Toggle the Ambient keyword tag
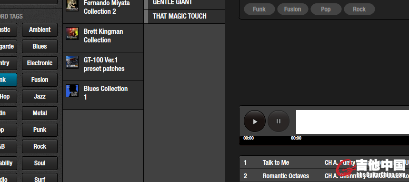409x182 pixels. pos(40,30)
